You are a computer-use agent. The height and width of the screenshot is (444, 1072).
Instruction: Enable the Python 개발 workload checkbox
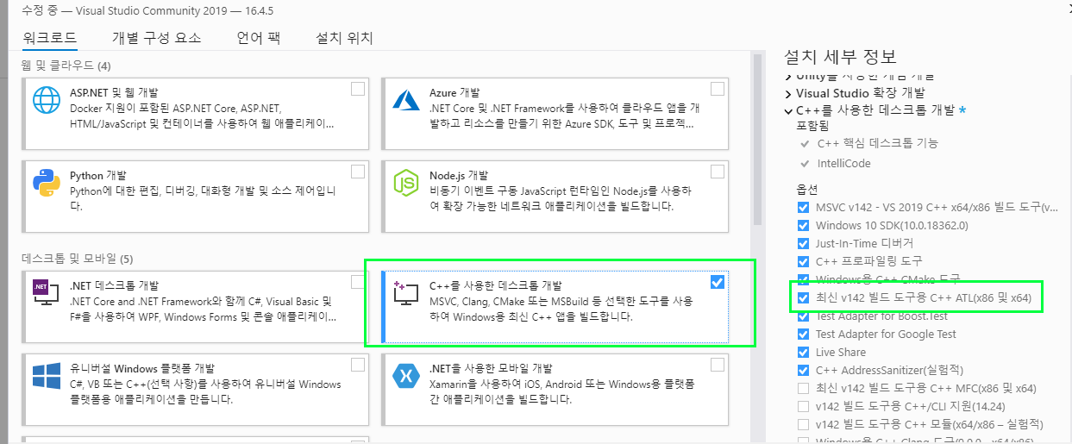point(358,172)
